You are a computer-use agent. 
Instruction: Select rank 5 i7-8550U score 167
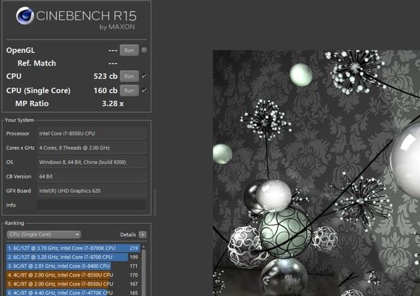coord(72,284)
